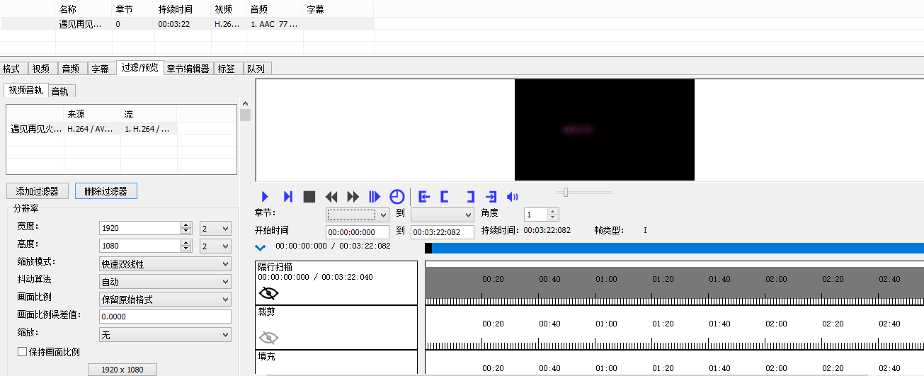Click 02:00 mark on 裁剪 timeline

(776, 324)
